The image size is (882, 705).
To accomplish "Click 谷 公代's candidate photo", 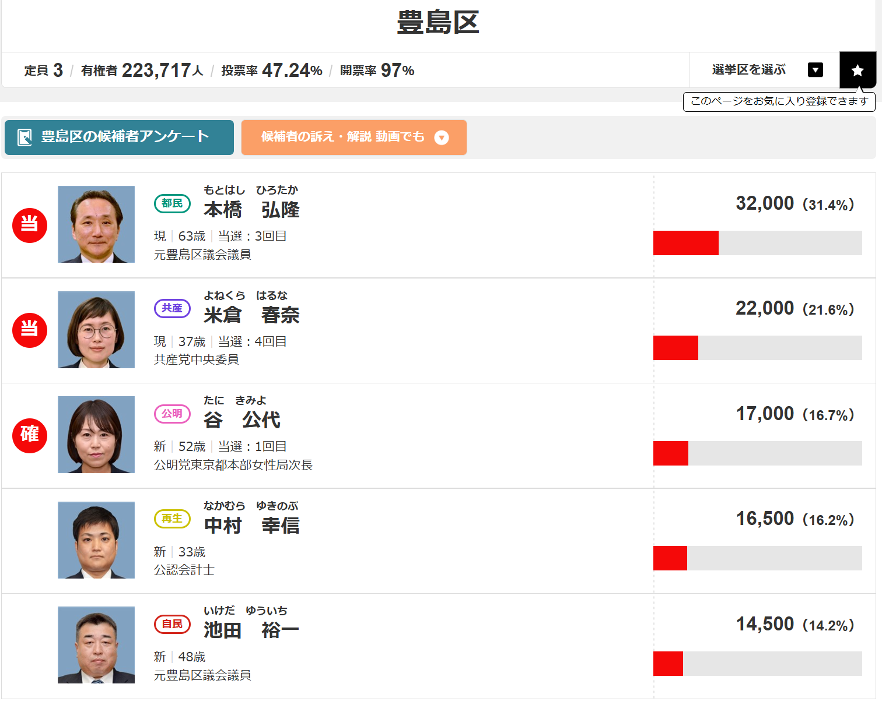I will pos(96,435).
